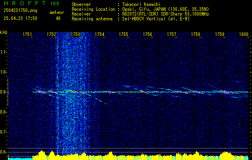Click the filename 2504231750.png
252x160 pixels.
pos(20,10)
